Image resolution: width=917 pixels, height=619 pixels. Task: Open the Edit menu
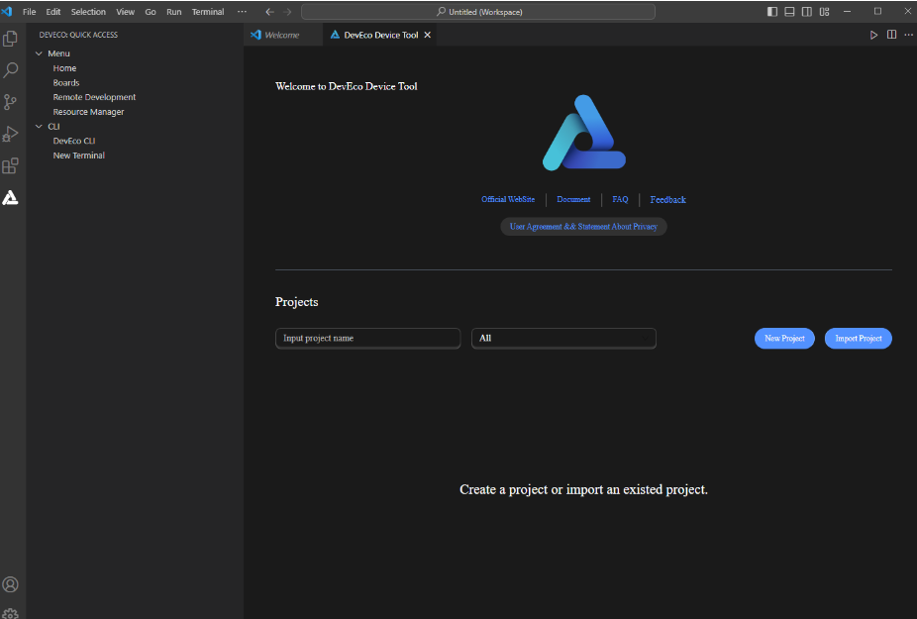(53, 12)
